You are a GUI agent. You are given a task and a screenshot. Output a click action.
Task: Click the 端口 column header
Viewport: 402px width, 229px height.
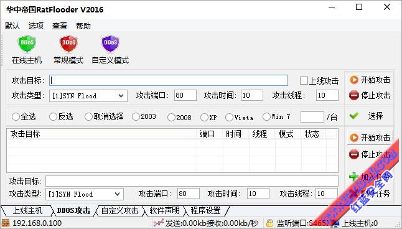(210, 134)
